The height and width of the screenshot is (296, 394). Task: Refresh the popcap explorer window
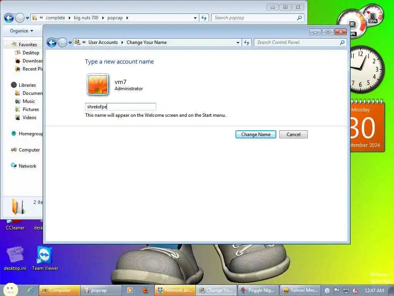point(204,18)
